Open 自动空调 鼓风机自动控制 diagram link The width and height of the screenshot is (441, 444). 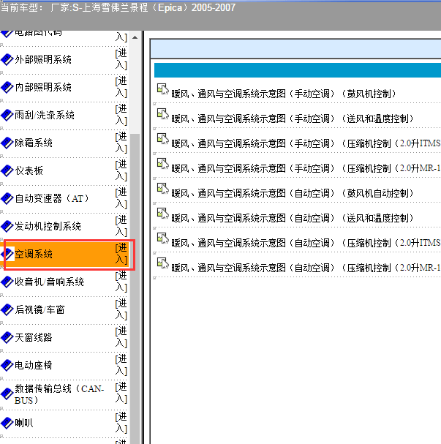tap(293, 193)
